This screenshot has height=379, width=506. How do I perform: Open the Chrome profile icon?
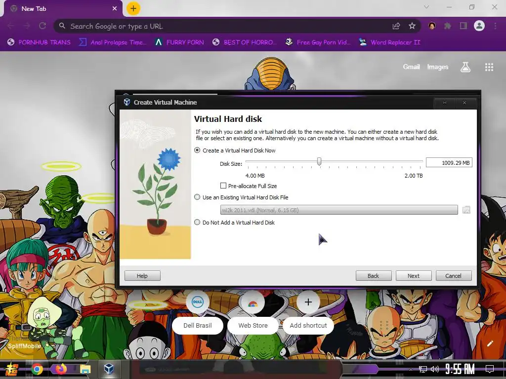pos(479,26)
